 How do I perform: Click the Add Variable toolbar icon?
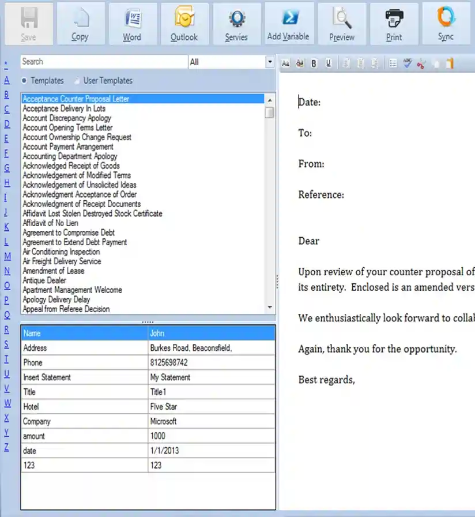(289, 23)
